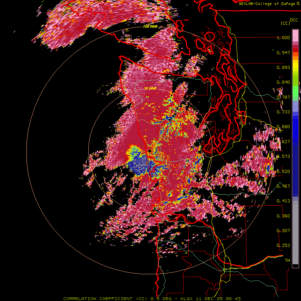Click the blue-gray low-CC blob near radar
301x301 pixels.
(138, 164)
